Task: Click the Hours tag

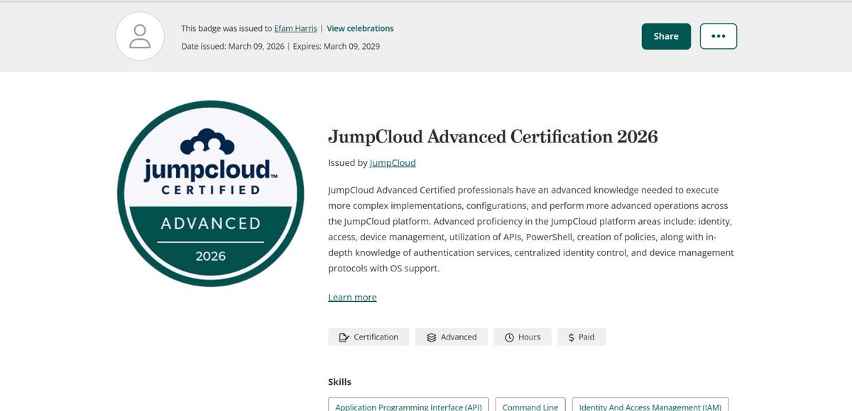Action: tap(523, 337)
